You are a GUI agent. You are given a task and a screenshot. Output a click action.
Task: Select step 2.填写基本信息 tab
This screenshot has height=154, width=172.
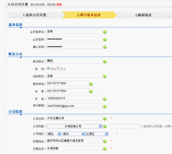click(89, 15)
